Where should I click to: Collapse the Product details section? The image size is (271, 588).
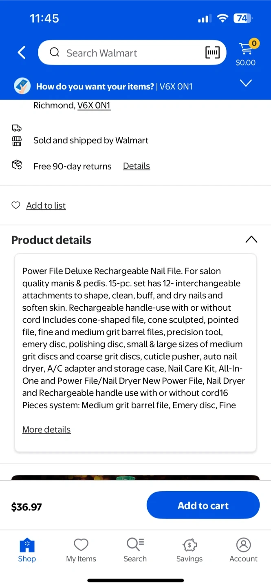pyautogui.click(x=251, y=240)
